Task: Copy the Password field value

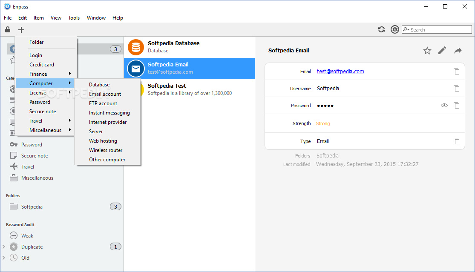Action: tap(456, 105)
